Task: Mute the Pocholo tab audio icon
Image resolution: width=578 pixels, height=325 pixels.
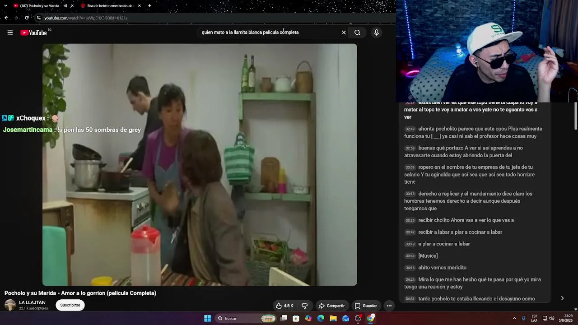Action: [65, 6]
